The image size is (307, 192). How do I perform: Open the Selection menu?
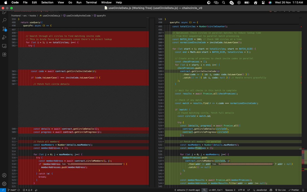47,2
